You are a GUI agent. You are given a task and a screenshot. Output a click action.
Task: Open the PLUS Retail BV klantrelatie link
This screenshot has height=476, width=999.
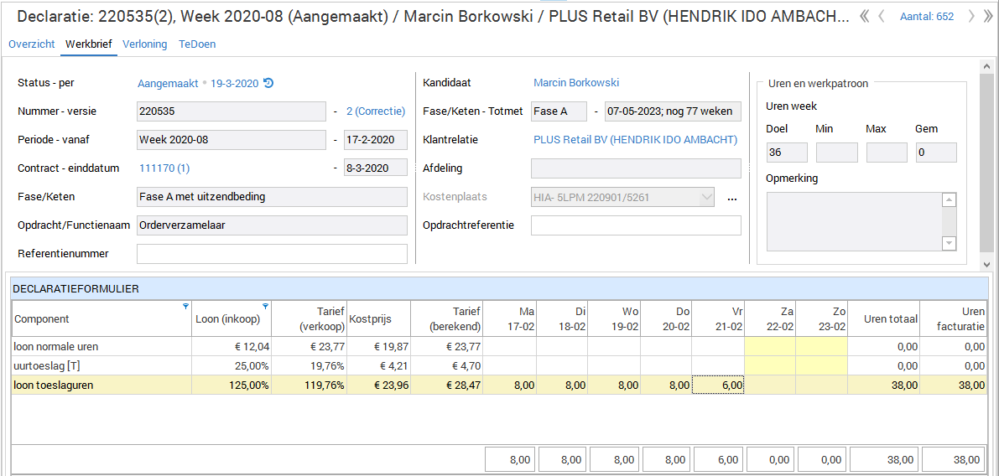coord(635,140)
